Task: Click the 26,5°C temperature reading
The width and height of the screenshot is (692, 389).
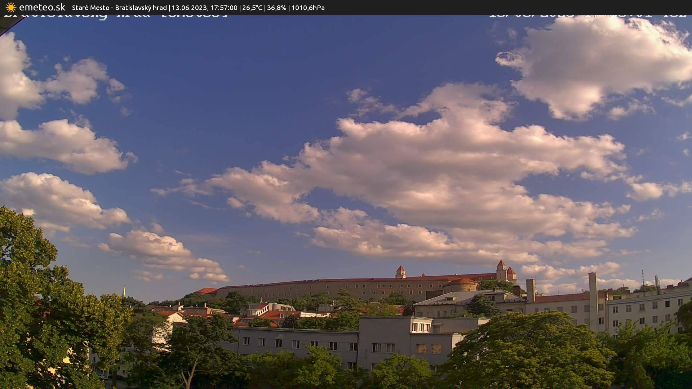Action: [252, 8]
